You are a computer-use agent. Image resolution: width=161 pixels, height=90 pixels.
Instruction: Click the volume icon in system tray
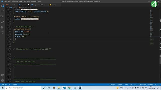(143, 88)
